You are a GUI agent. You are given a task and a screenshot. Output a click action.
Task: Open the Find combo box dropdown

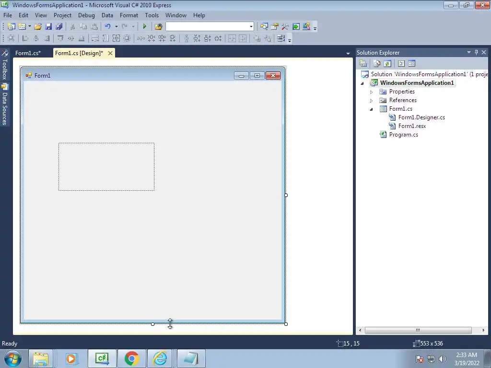coord(251,27)
